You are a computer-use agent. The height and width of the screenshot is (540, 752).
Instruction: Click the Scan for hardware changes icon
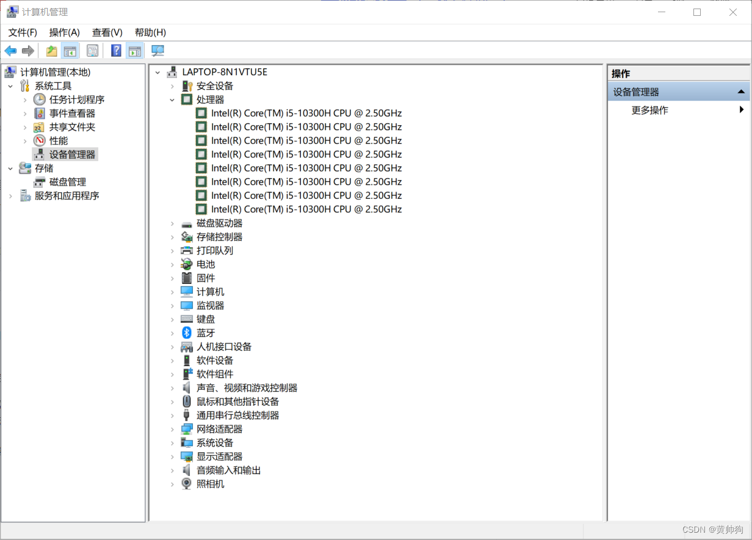pyautogui.click(x=157, y=51)
